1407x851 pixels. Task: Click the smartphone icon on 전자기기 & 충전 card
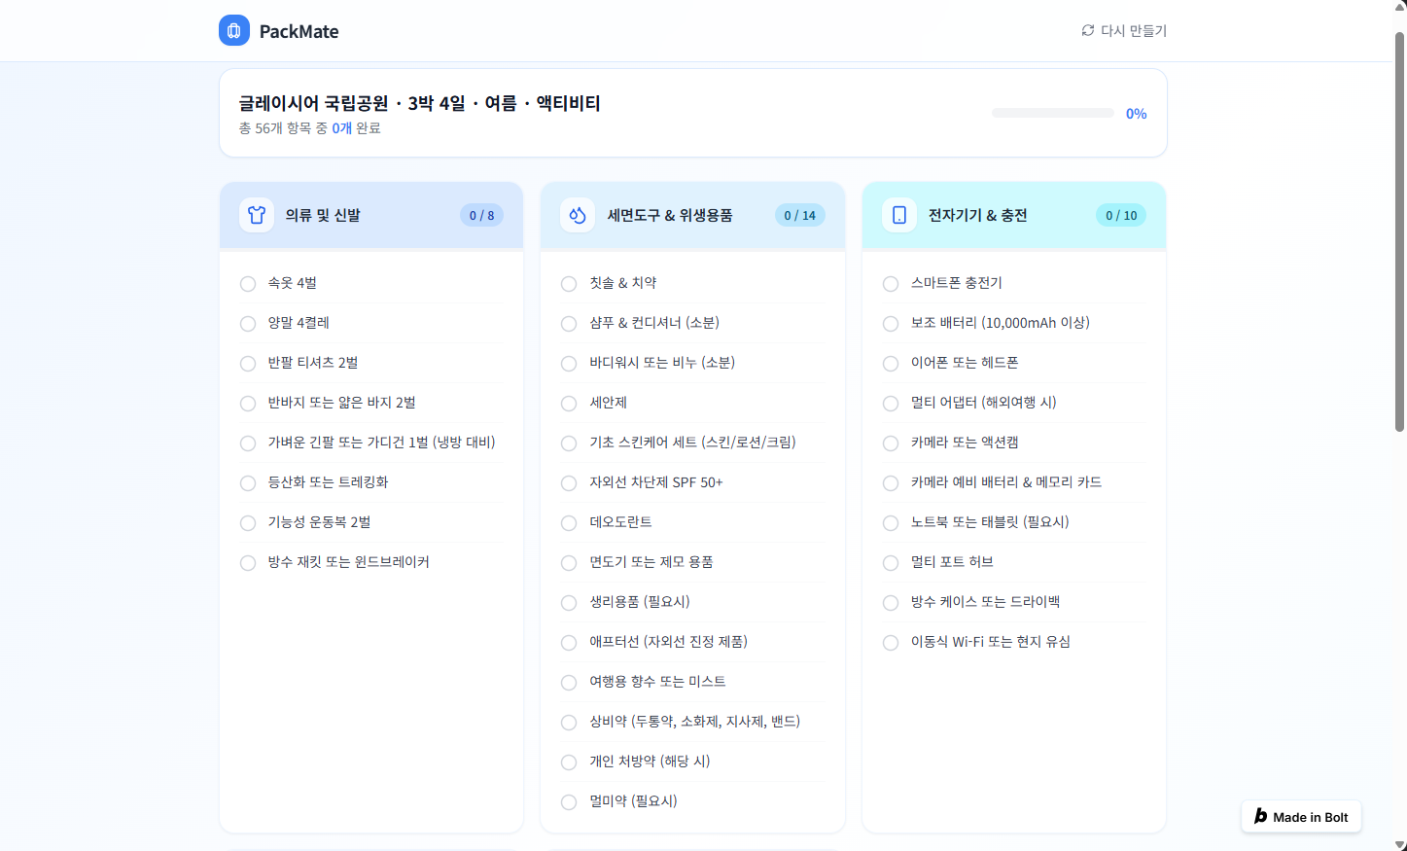898,215
